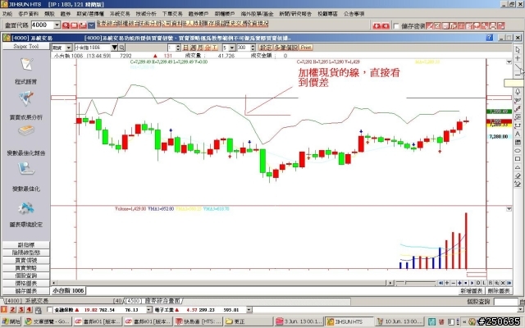Select the 週 weekly period toggle
The height and width of the screenshot is (328, 525).
(x=193, y=48)
